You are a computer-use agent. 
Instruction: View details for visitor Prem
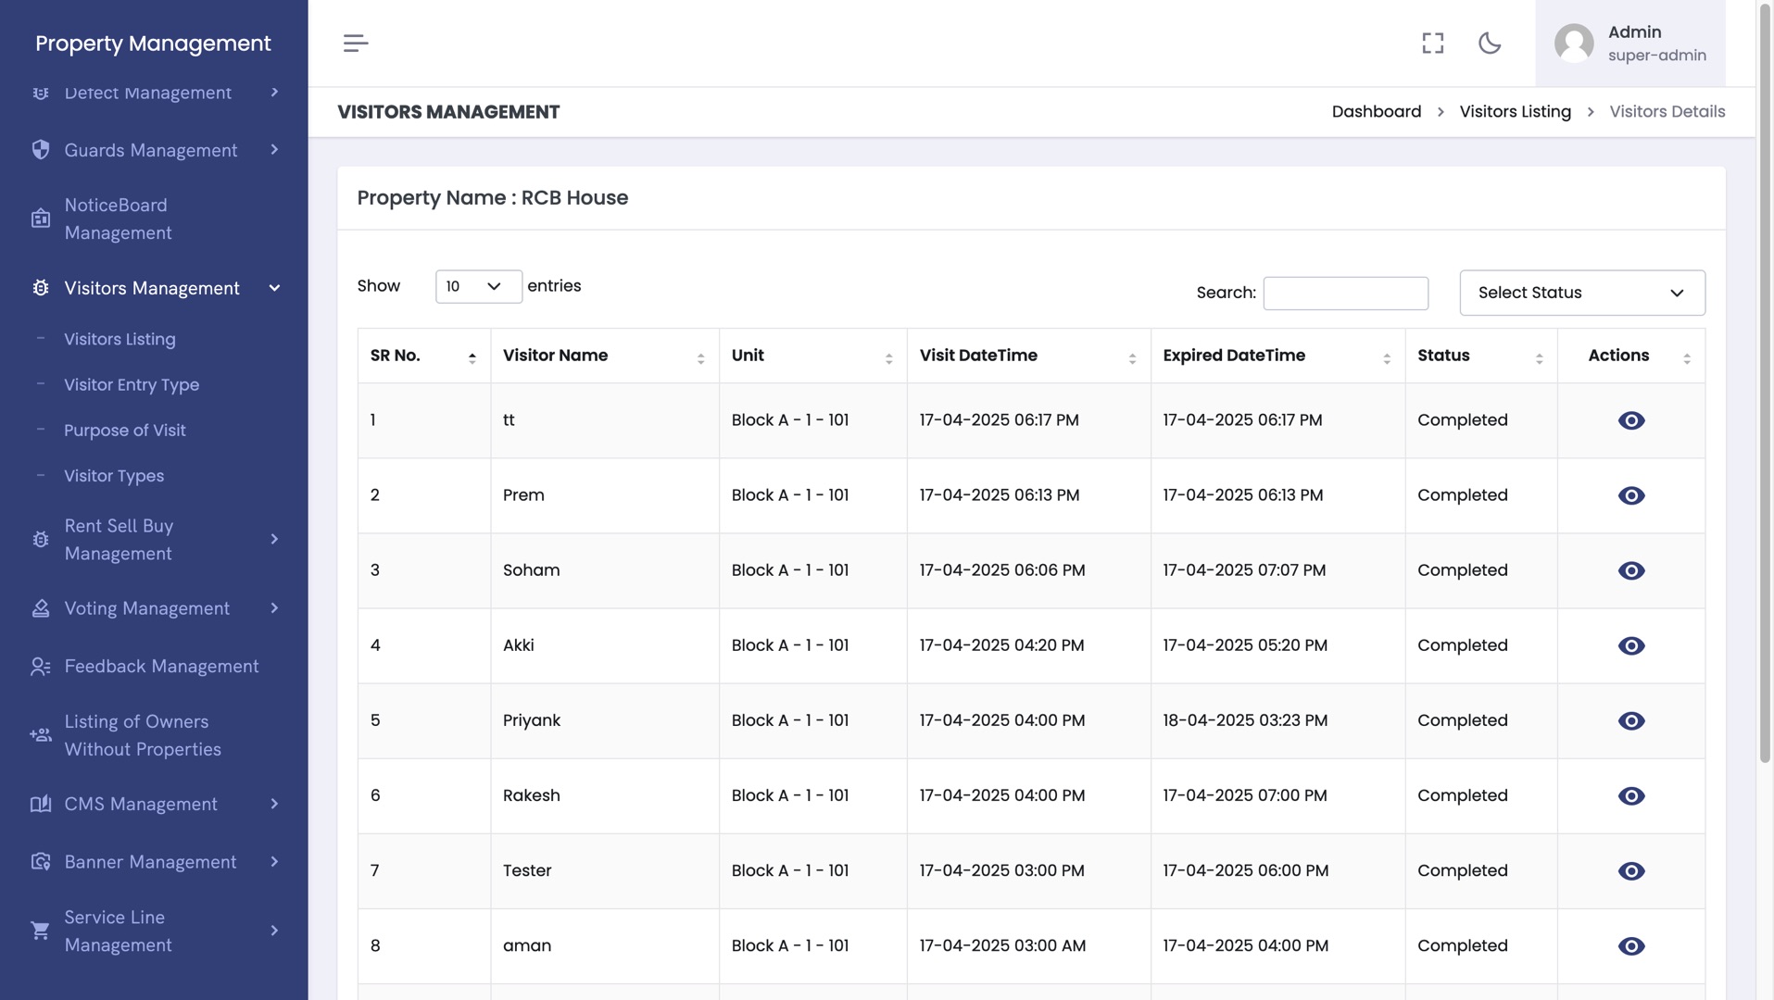tap(1630, 495)
